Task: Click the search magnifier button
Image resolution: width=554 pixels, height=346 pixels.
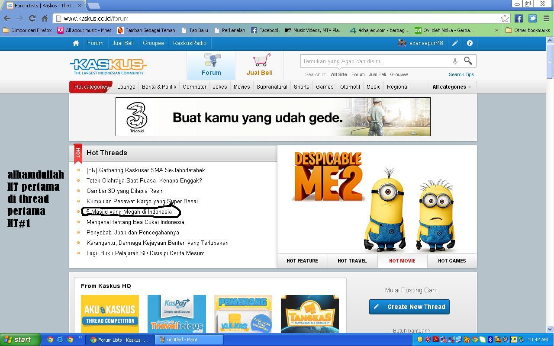Action: tap(468, 61)
